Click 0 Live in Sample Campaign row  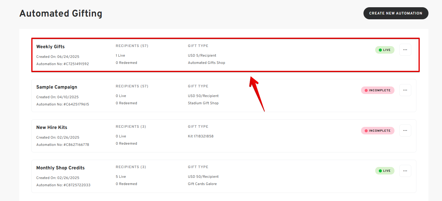pos(121,96)
